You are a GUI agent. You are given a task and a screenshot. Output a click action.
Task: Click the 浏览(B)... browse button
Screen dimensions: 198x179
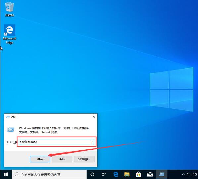[84, 159]
